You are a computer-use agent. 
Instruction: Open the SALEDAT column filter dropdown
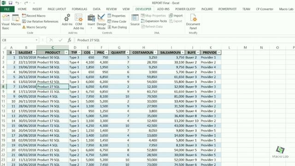click(34, 53)
